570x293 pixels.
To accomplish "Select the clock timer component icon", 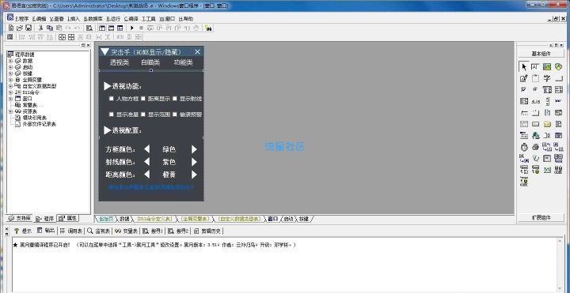I will tap(524, 147).
